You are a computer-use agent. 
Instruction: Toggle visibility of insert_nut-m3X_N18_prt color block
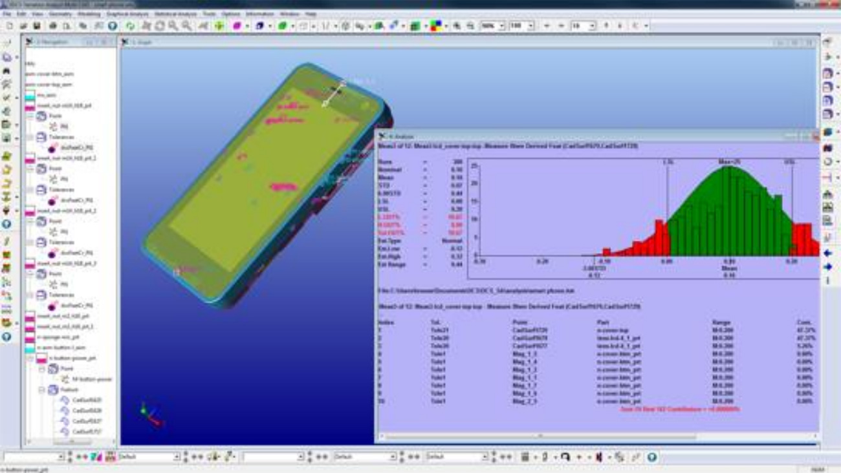click(x=30, y=109)
